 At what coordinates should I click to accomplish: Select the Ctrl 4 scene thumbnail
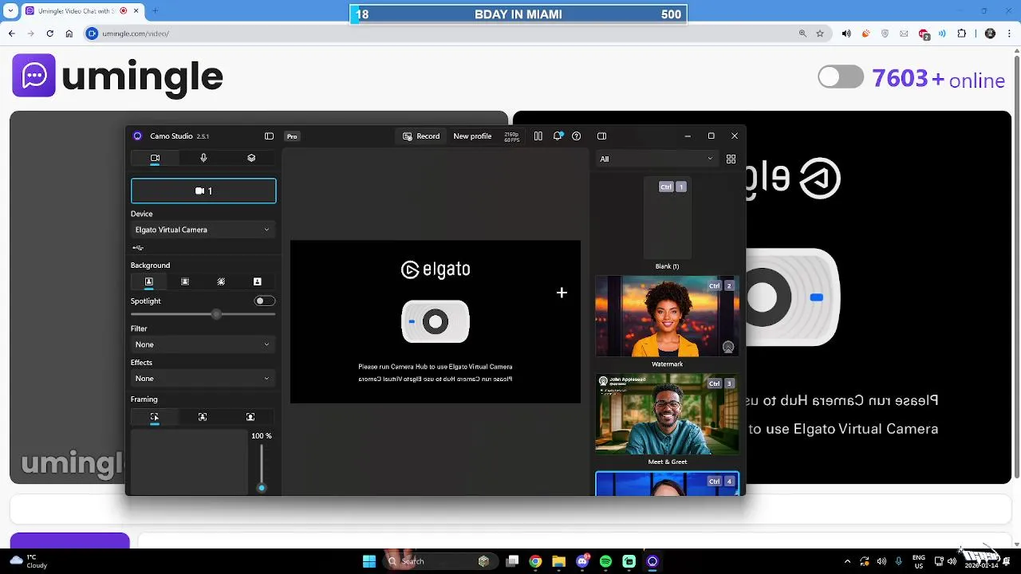tap(667, 484)
